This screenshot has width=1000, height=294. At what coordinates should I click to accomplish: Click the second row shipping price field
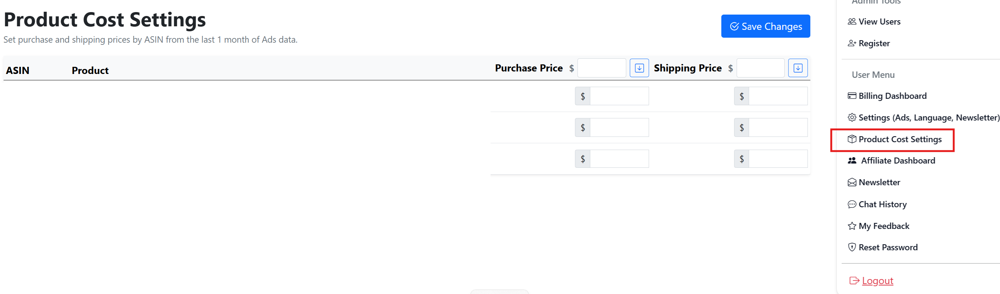pyautogui.click(x=778, y=128)
